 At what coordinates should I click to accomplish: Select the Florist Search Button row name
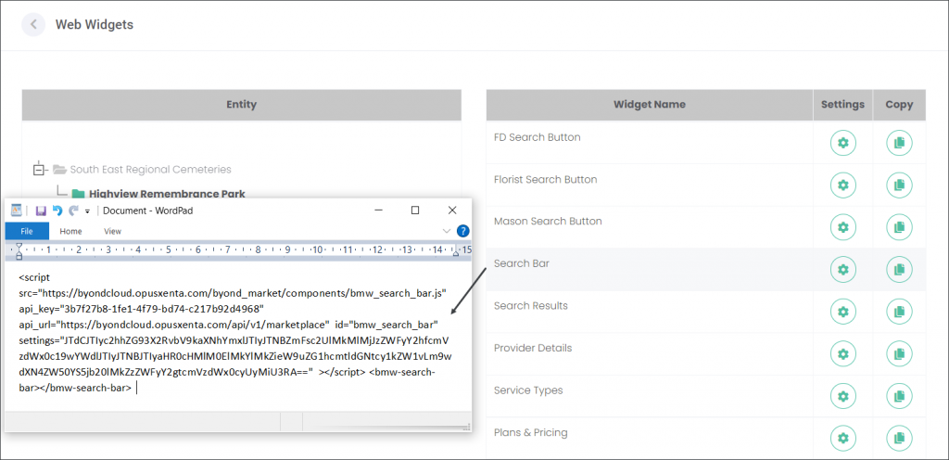click(x=545, y=180)
